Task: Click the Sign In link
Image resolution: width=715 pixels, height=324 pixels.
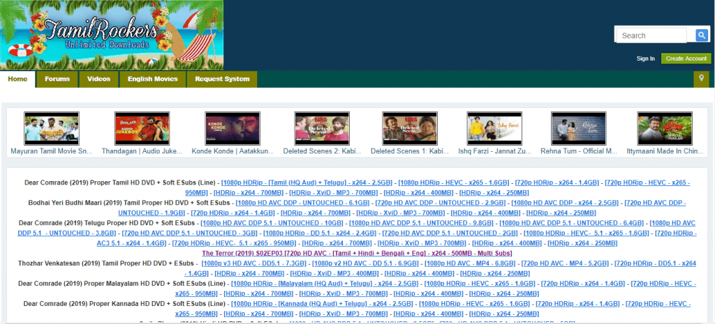Action: 646,59
